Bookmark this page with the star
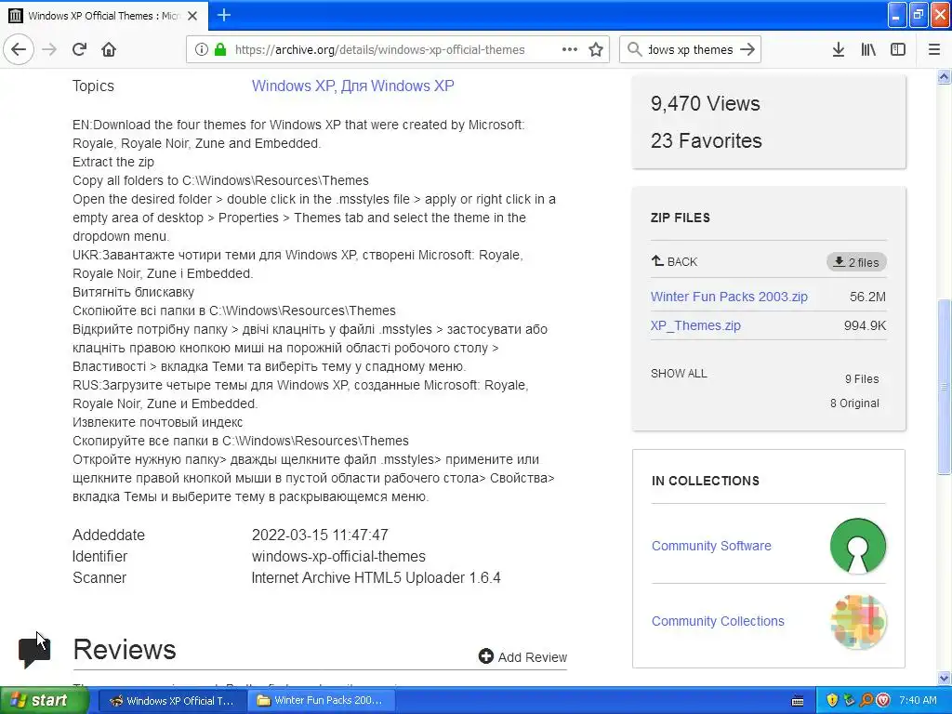The width and height of the screenshot is (952, 714). tap(596, 49)
